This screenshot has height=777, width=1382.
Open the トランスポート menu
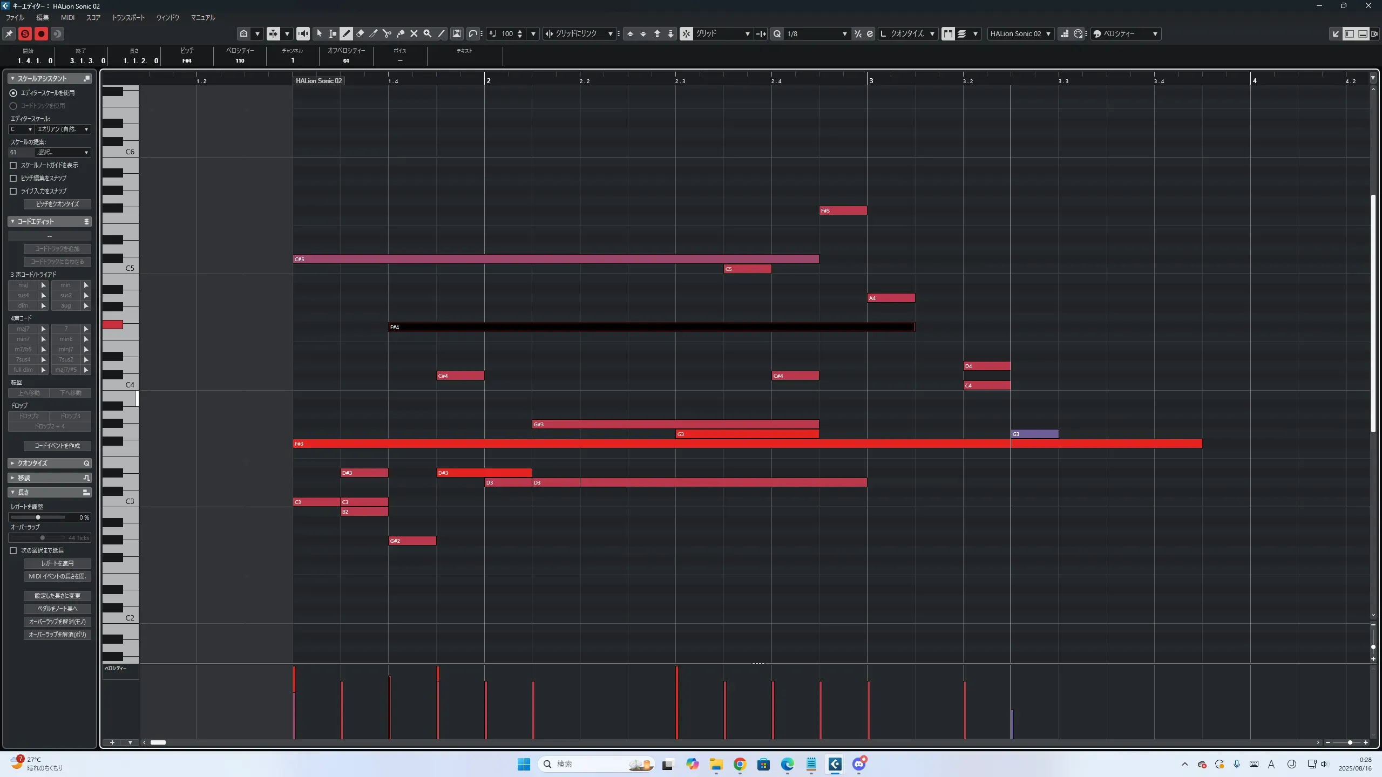tap(128, 17)
